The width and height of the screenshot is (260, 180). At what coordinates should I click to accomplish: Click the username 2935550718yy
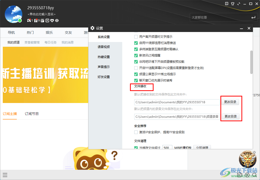tap(41, 8)
